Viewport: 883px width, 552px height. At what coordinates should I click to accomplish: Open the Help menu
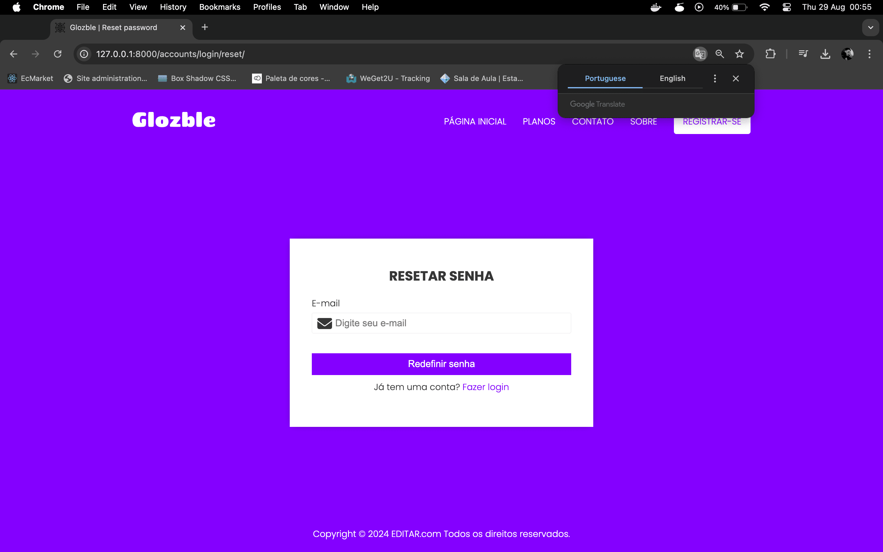(370, 7)
